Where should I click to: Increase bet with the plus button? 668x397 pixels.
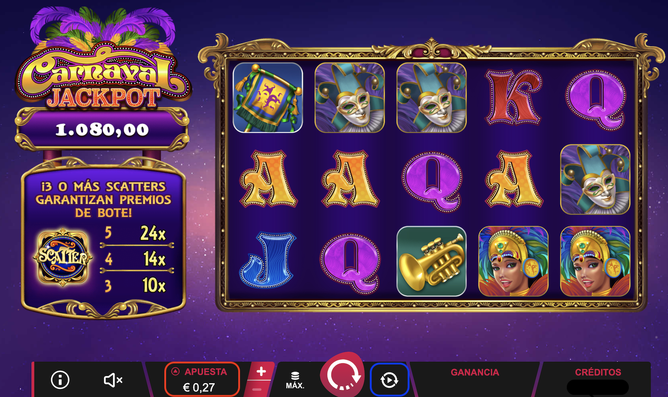coord(261,371)
